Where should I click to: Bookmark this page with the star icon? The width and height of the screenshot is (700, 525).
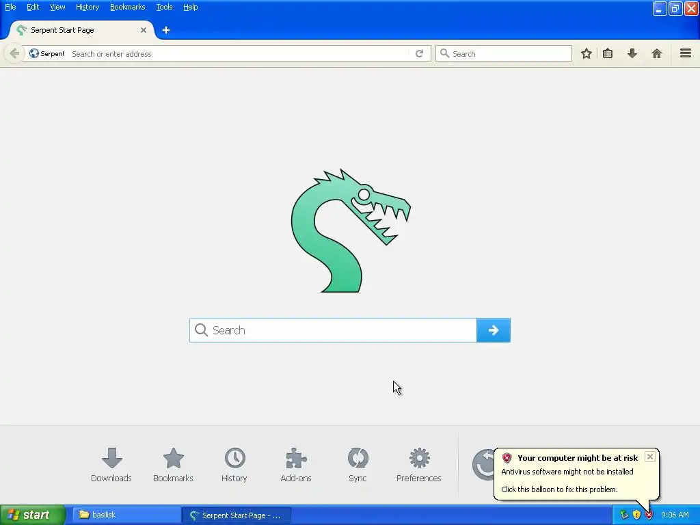(x=586, y=53)
